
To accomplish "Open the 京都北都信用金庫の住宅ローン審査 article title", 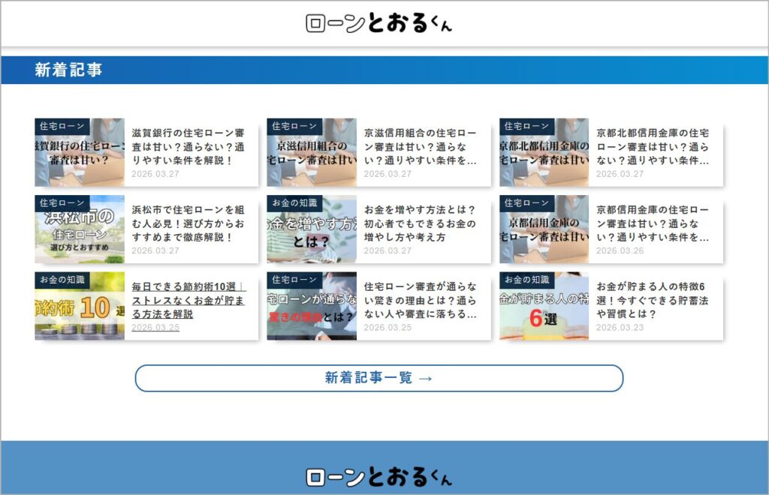I will click(x=652, y=146).
